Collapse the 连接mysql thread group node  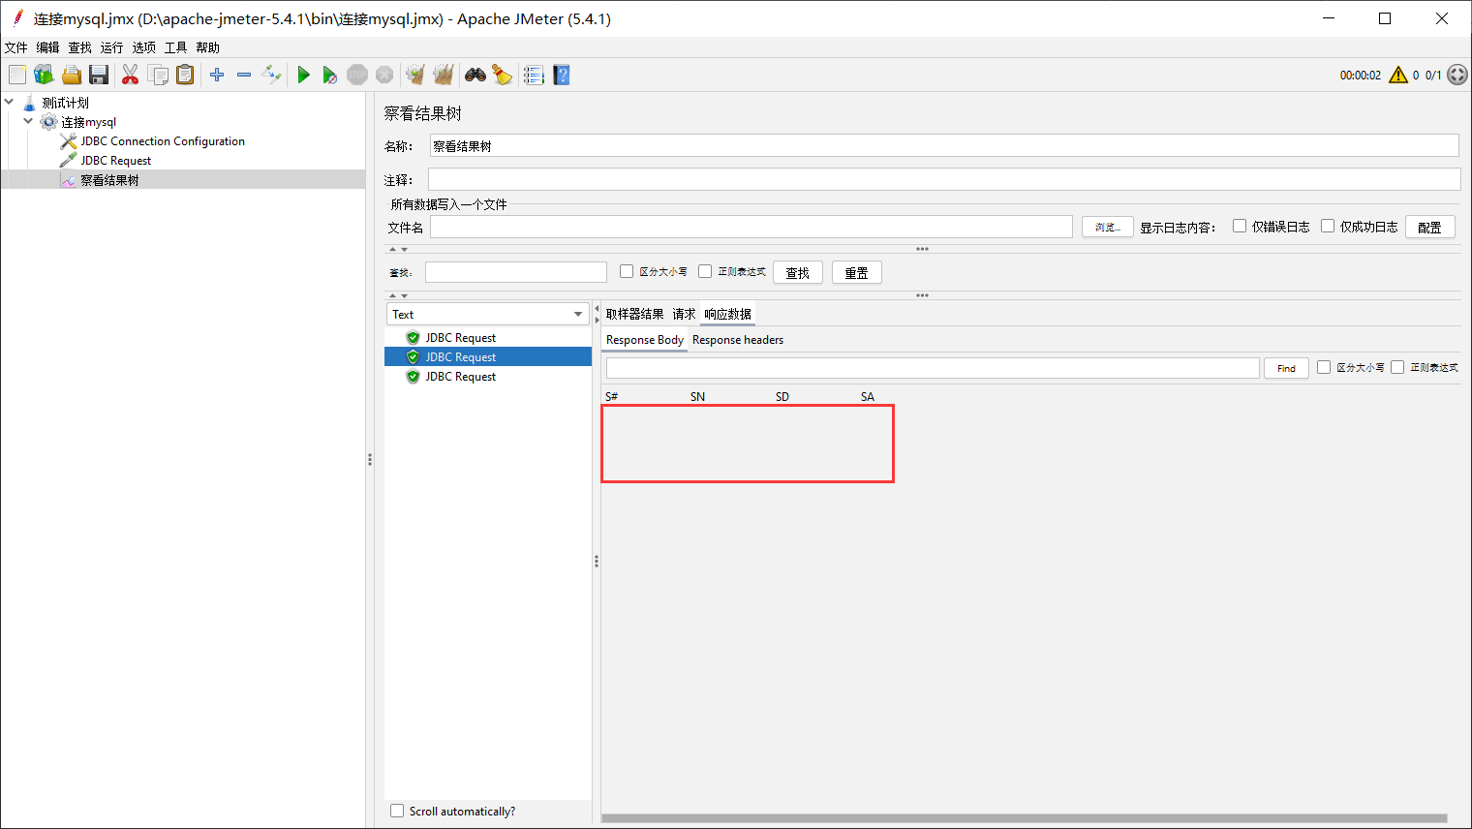[28, 122]
